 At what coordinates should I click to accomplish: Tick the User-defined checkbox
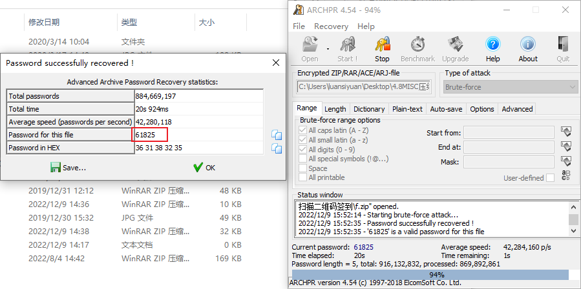point(550,178)
